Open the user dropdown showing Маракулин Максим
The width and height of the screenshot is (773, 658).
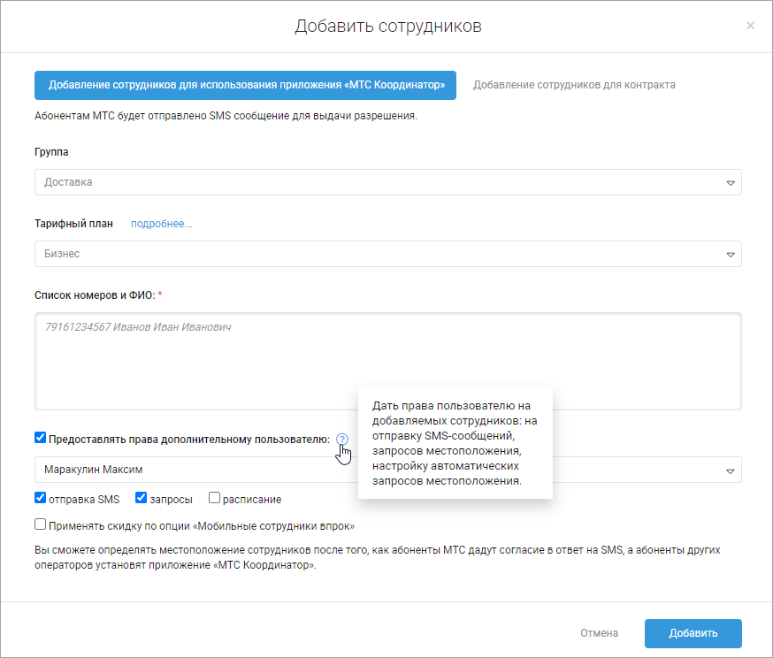click(x=177, y=470)
